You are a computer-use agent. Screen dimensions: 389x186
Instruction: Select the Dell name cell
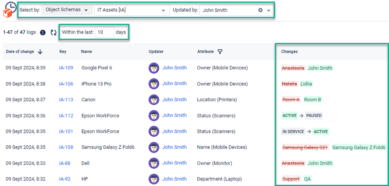tap(85, 163)
